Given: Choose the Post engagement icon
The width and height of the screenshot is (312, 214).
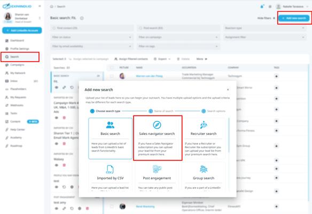Looking at the screenshot, I should 157,169.
